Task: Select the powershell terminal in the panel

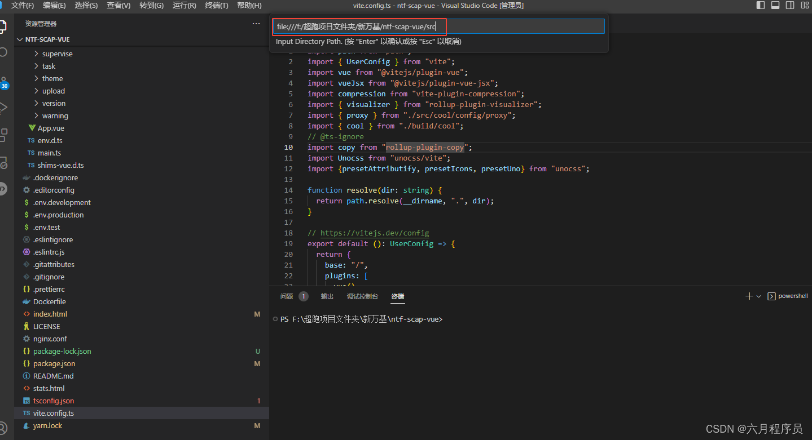Action: (792, 295)
